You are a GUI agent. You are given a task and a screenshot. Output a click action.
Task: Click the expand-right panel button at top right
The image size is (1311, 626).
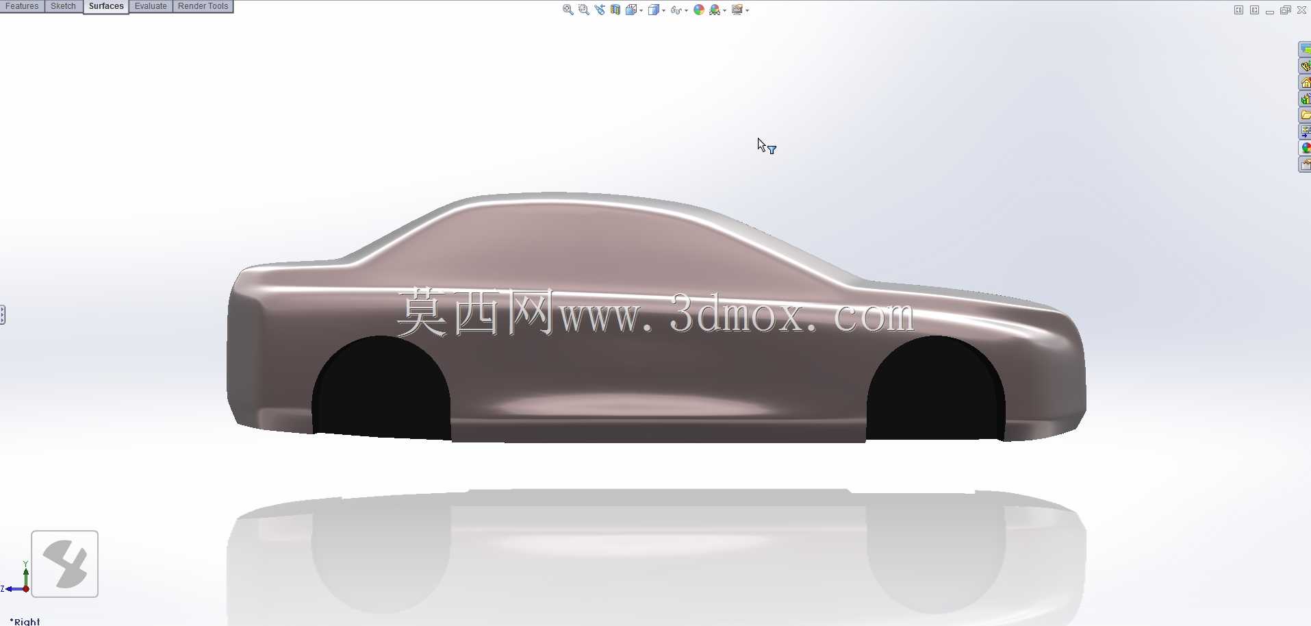coord(1254,10)
